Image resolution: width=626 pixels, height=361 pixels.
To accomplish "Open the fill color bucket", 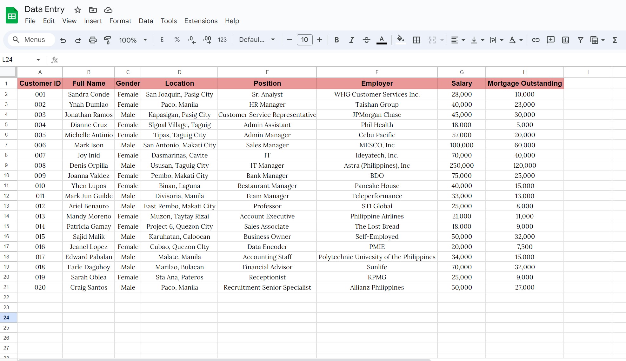I will point(401,40).
